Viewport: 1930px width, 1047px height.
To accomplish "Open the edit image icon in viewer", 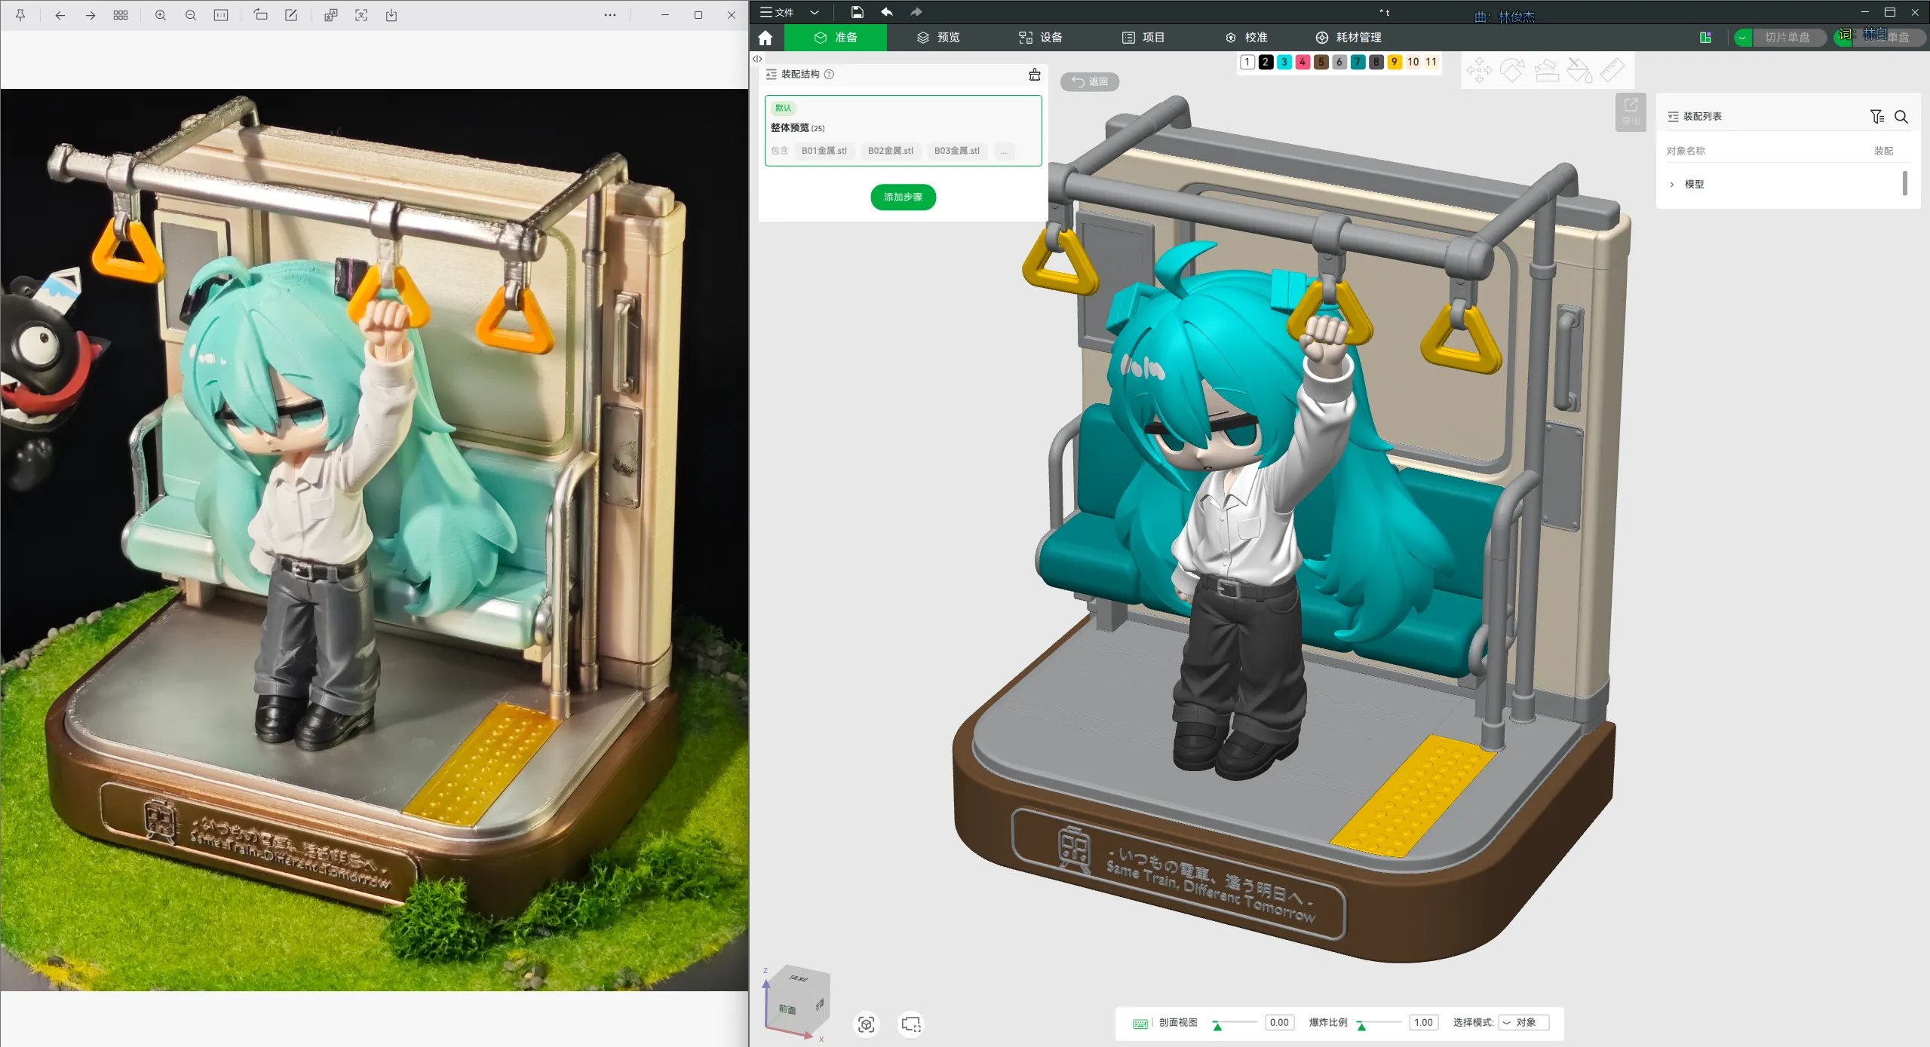I will [291, 15].
